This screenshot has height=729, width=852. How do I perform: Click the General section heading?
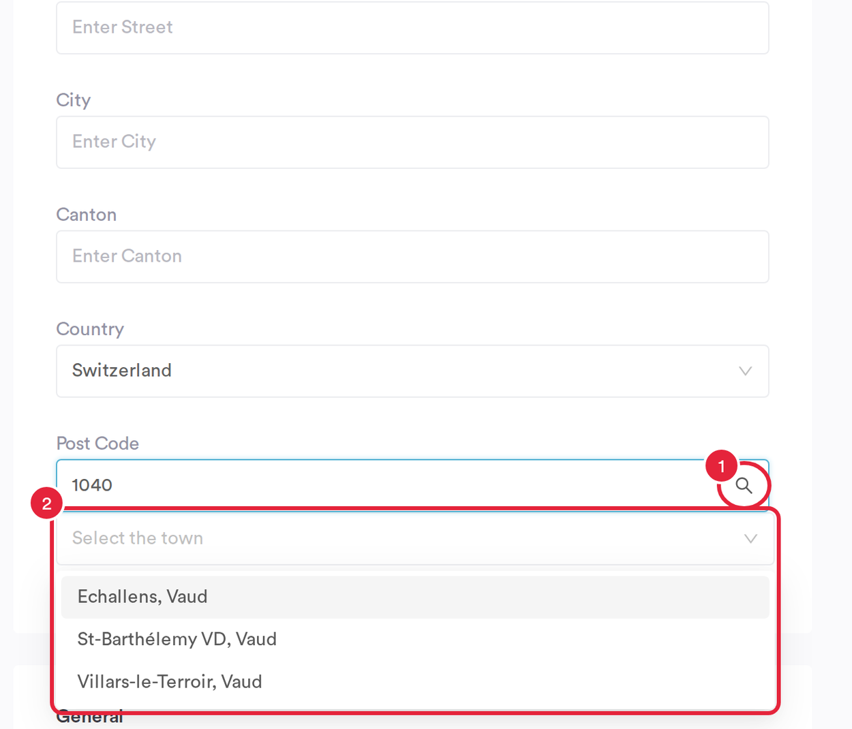pos(89,717)
